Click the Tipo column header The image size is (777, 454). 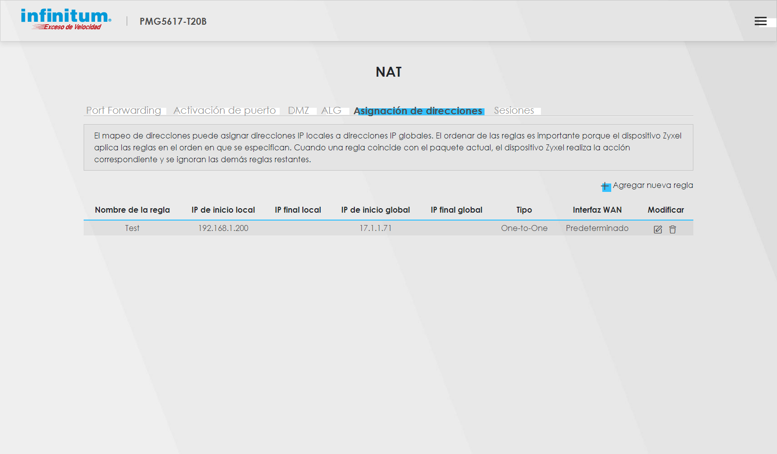pyautogui.click(x=524, y=210)
